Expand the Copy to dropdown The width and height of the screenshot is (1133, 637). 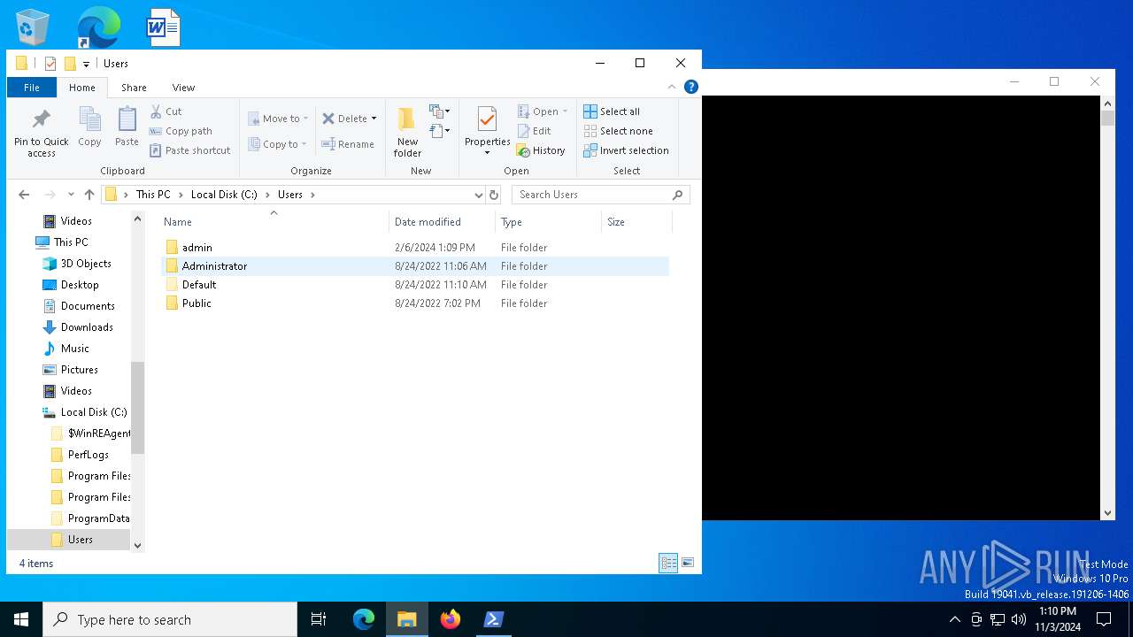(x=304, y=144)
